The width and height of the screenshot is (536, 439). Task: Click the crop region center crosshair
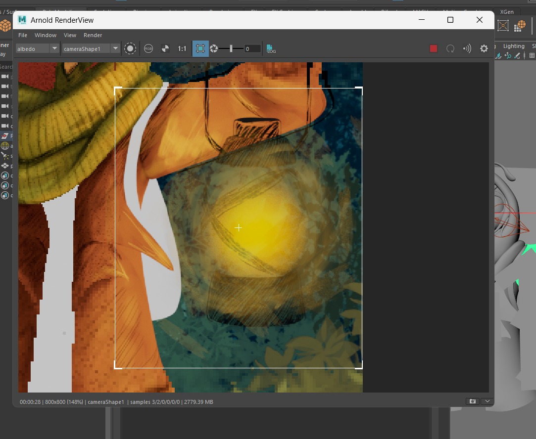238,228
